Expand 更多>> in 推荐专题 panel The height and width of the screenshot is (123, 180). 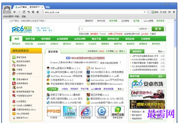click(x=162, y=77)
